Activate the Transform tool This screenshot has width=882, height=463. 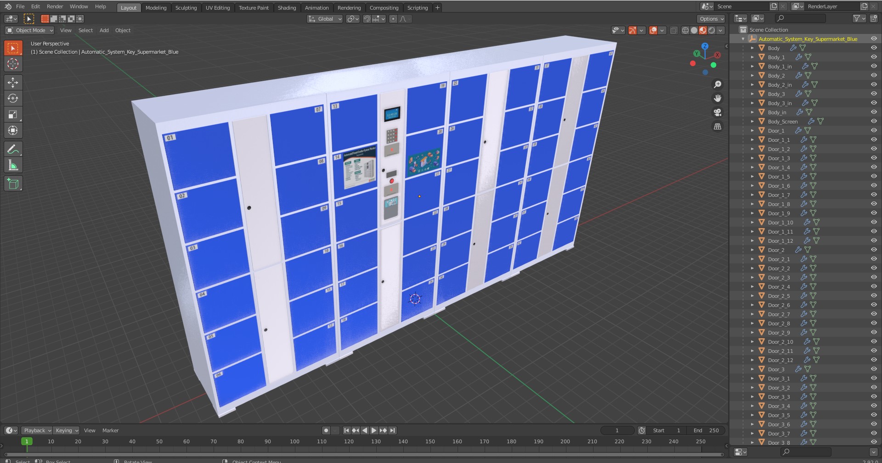point(13,130)
